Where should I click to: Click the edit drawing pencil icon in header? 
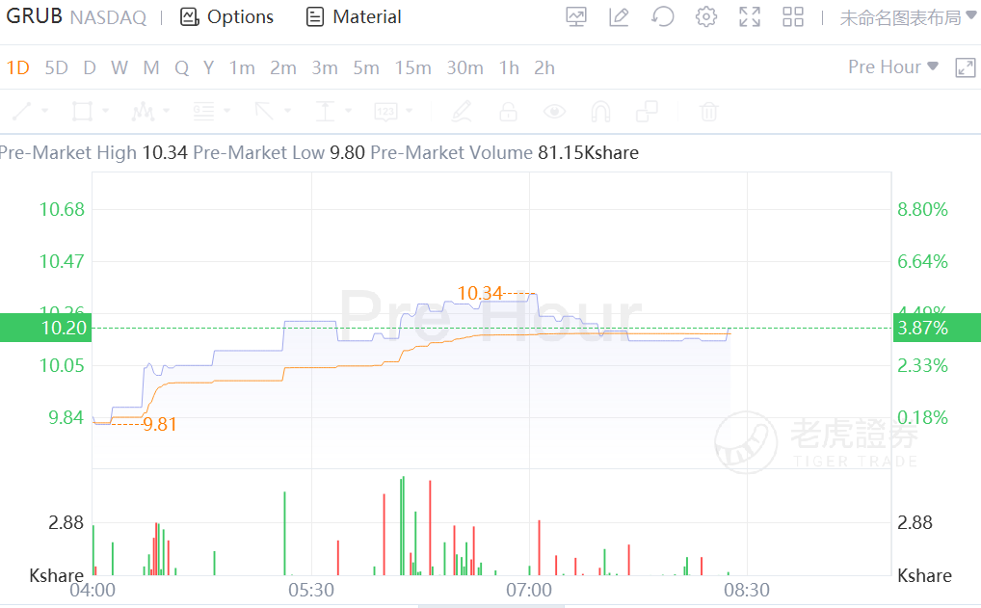[620, 17]
